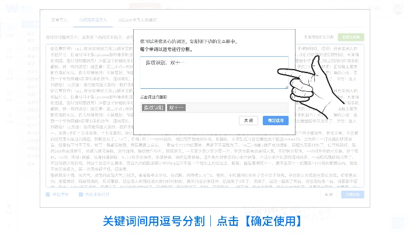Click the app logo icon at top left
Image resolution: width=410 pixels, height=234 pixels.
point(12,9)
